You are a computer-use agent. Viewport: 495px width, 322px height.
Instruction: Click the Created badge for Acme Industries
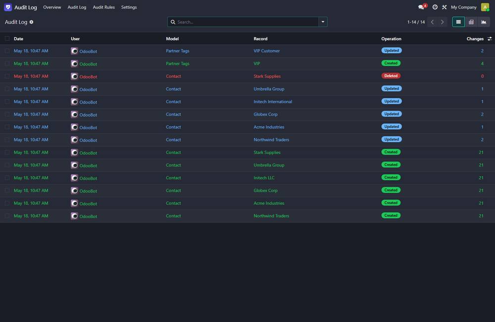pyautogui.click(x=391, y=203)
